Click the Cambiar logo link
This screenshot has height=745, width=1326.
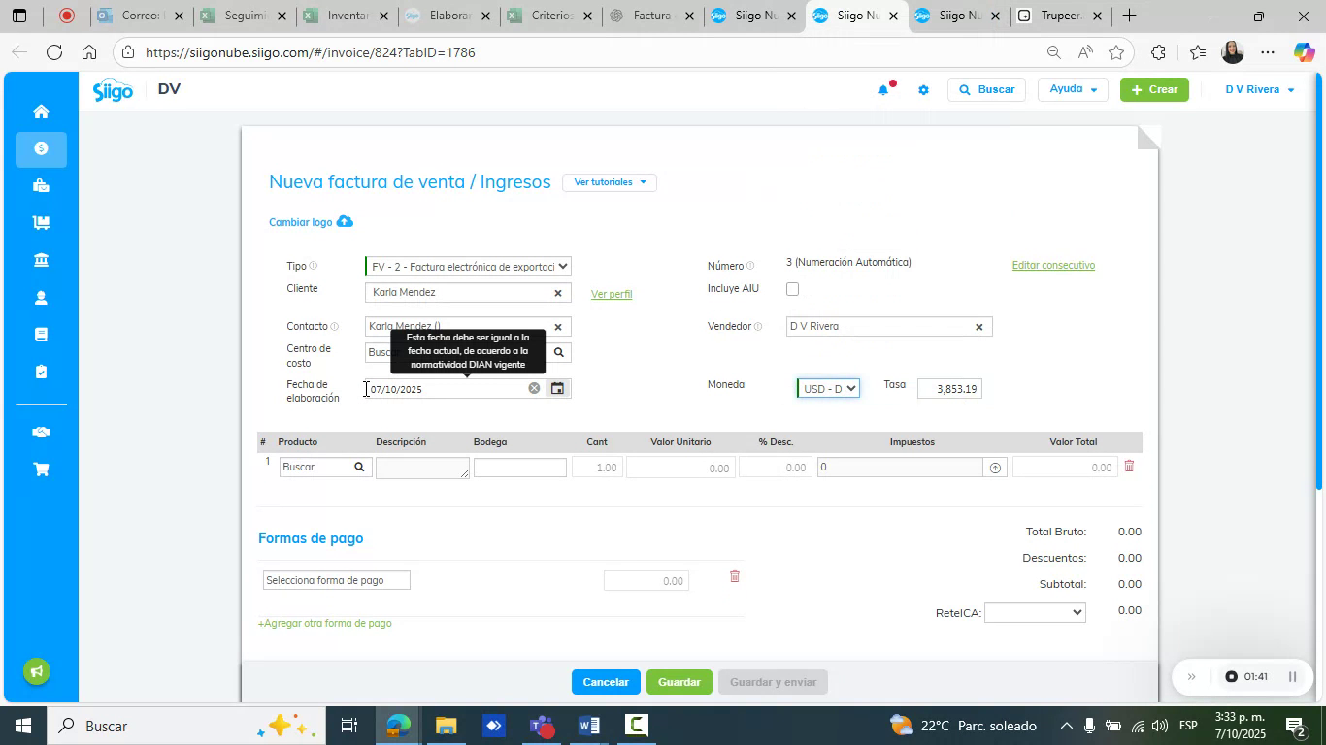tap(301, 222)
